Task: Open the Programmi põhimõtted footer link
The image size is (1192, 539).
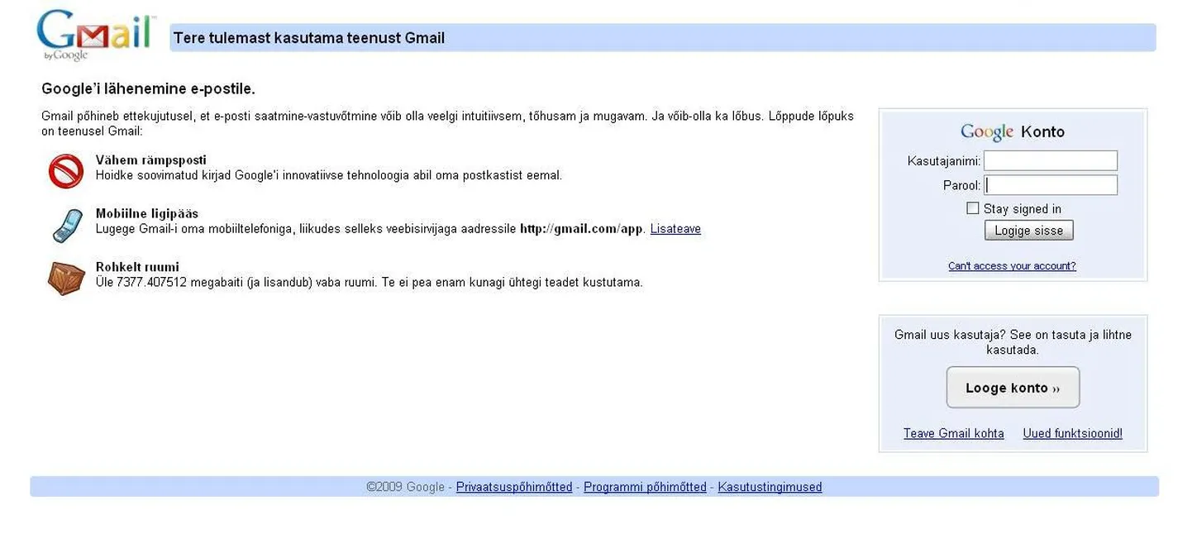Action: pos(645,488)
